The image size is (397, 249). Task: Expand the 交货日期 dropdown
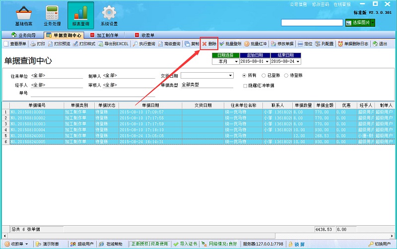[230, 76]
